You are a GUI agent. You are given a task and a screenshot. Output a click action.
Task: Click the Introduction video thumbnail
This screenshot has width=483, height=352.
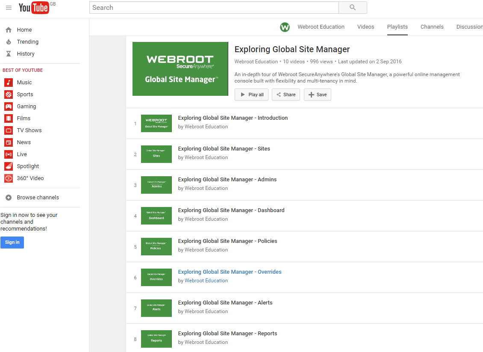tap(156, 123)
